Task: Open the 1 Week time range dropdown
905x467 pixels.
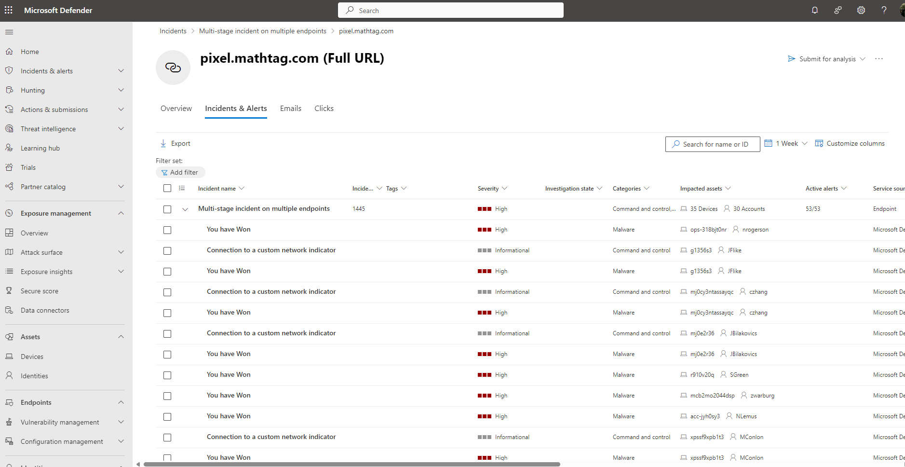Action: tap(786, 143)
